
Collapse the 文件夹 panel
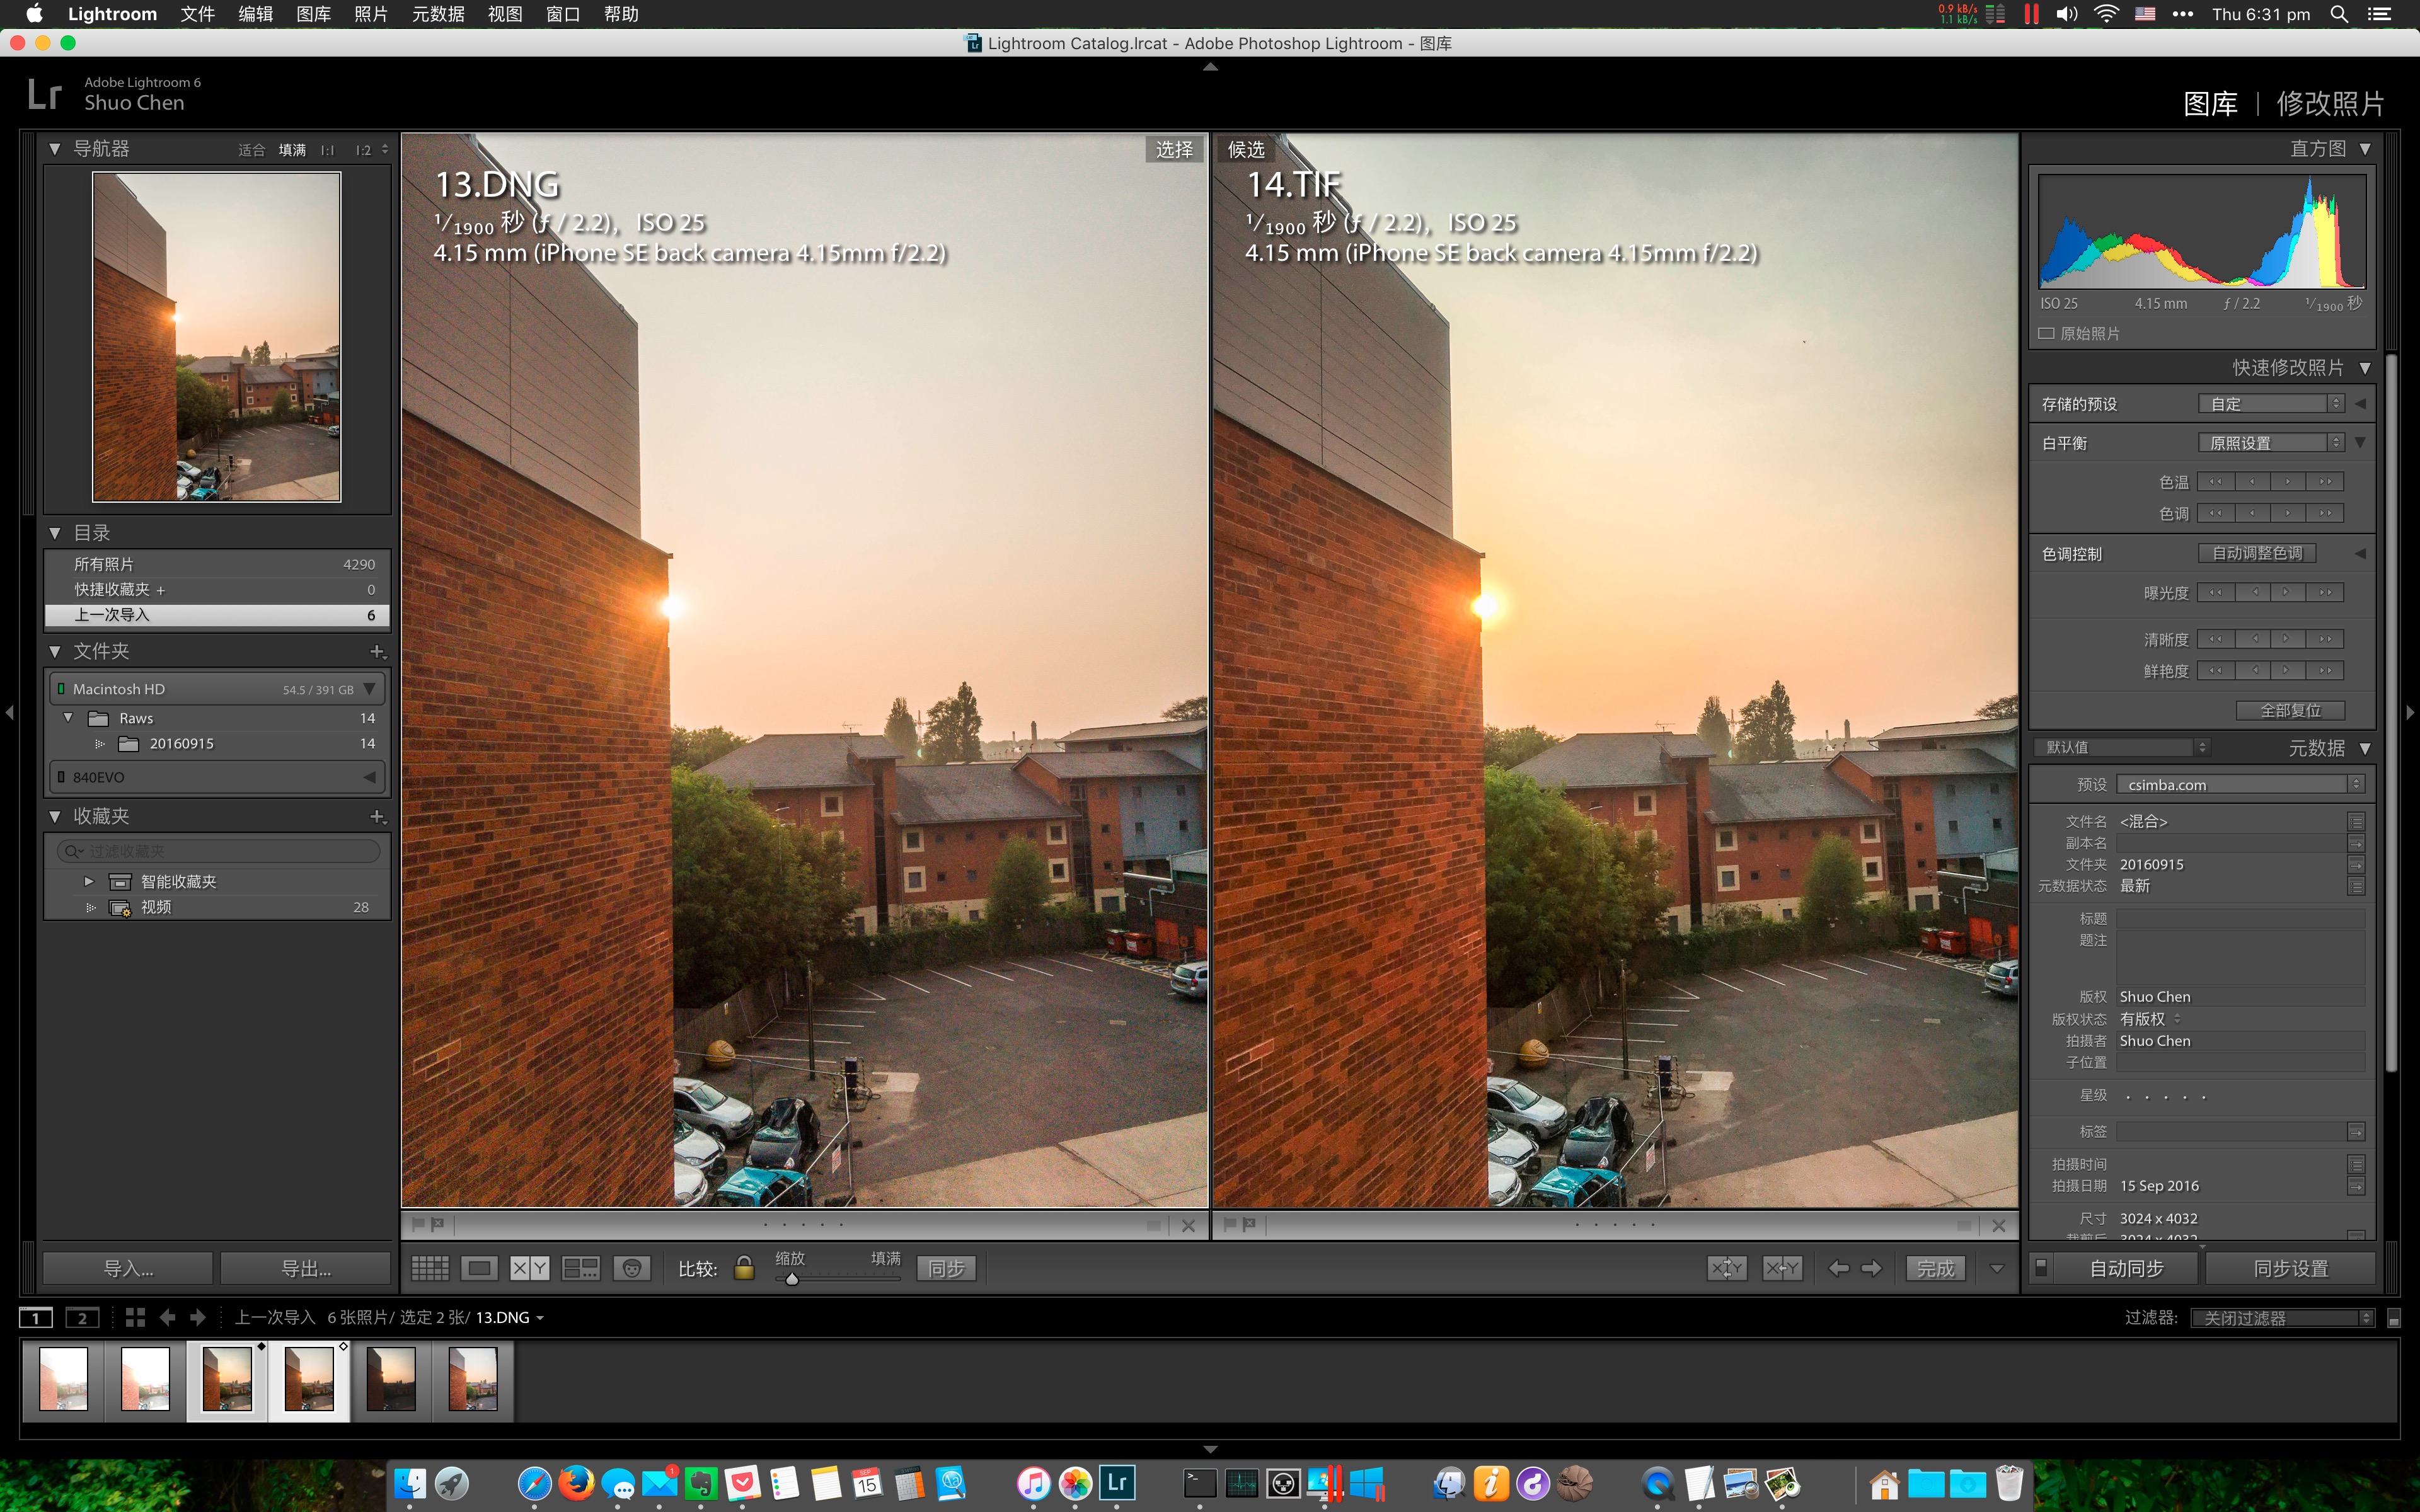point(55,651)
